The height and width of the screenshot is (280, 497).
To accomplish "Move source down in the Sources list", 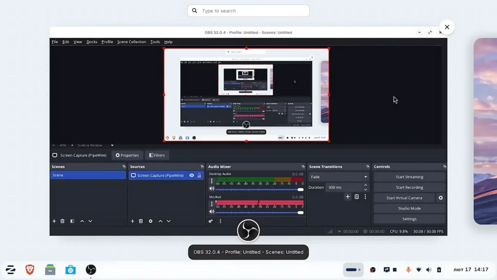I will point(168,221).
